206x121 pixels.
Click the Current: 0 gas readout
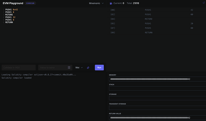pyautogui.click(x=119, y=3)
